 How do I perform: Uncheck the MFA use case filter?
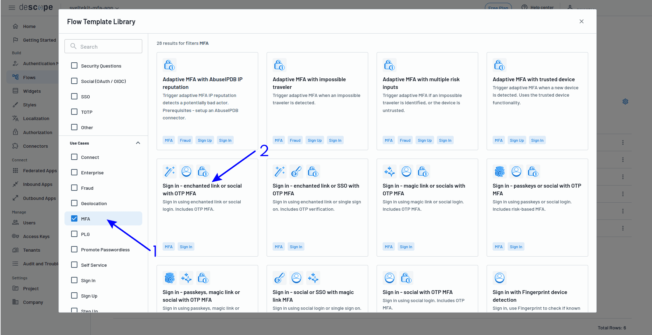[74, 218]
